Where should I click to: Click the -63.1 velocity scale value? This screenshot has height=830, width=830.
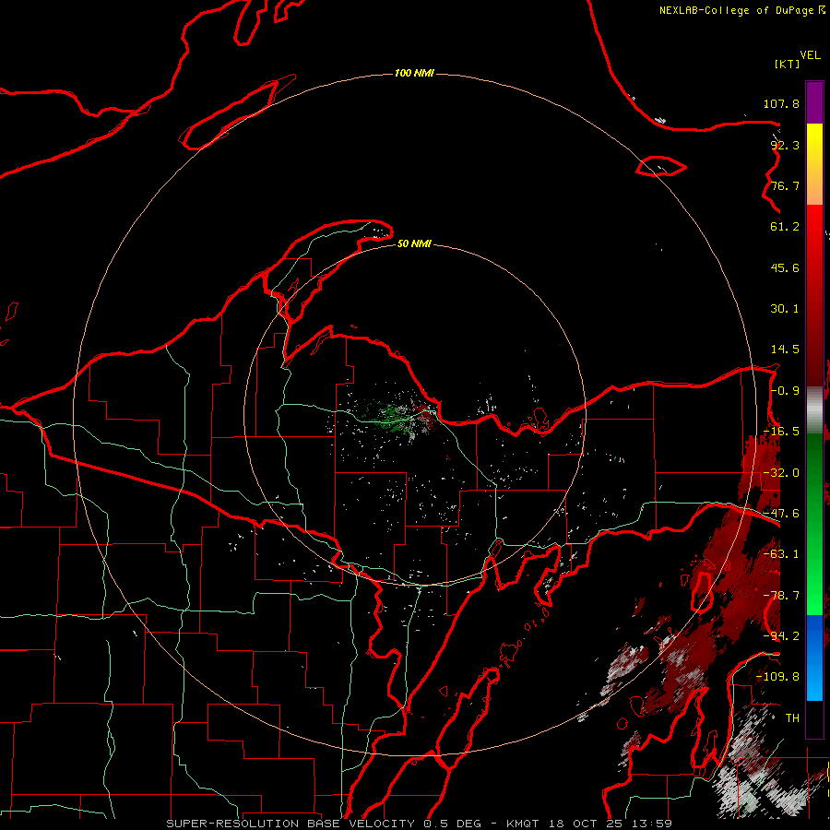click(x=781, y=554)
